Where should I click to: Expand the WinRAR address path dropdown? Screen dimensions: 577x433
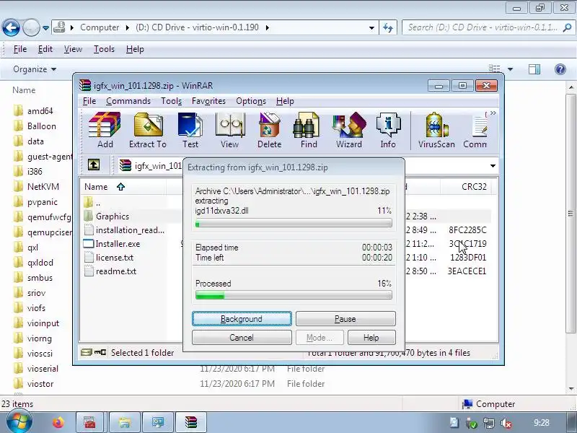(x=493, y=166)
